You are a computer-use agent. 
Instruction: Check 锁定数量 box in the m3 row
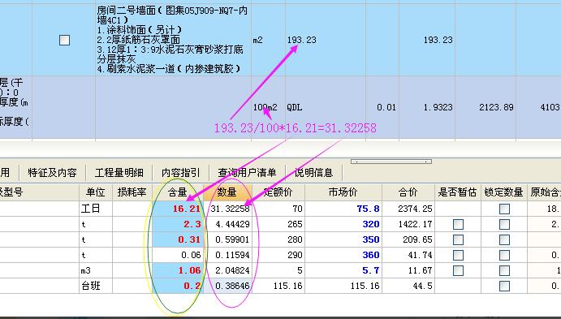click(504, 271)
